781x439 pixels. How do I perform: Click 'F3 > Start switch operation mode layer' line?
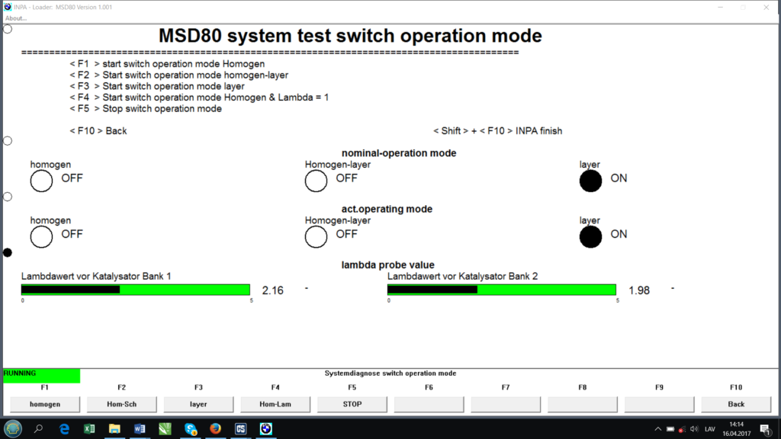pos(157,86)
